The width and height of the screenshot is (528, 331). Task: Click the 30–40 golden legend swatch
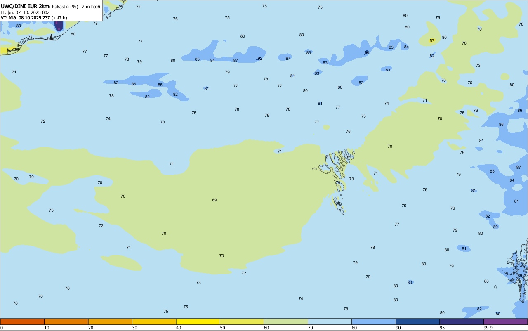click(x=154, y=322)
